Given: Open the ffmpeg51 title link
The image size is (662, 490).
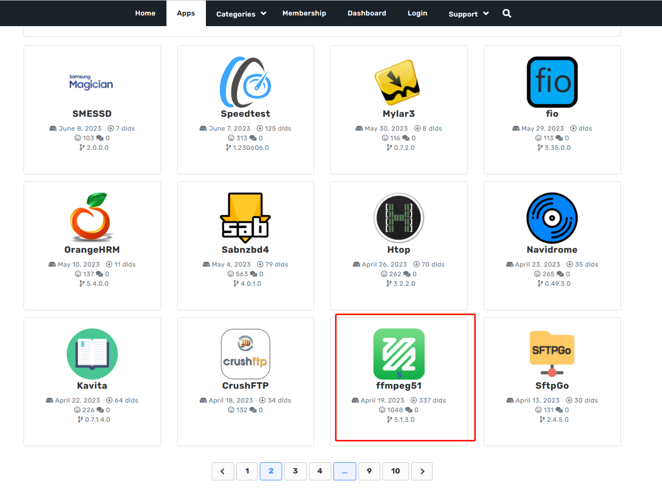Looking at the screenshot, I should [x=398, y=385].
